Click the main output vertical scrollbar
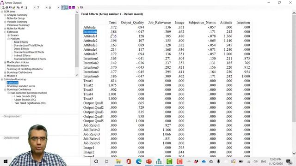 pos(294,69)
